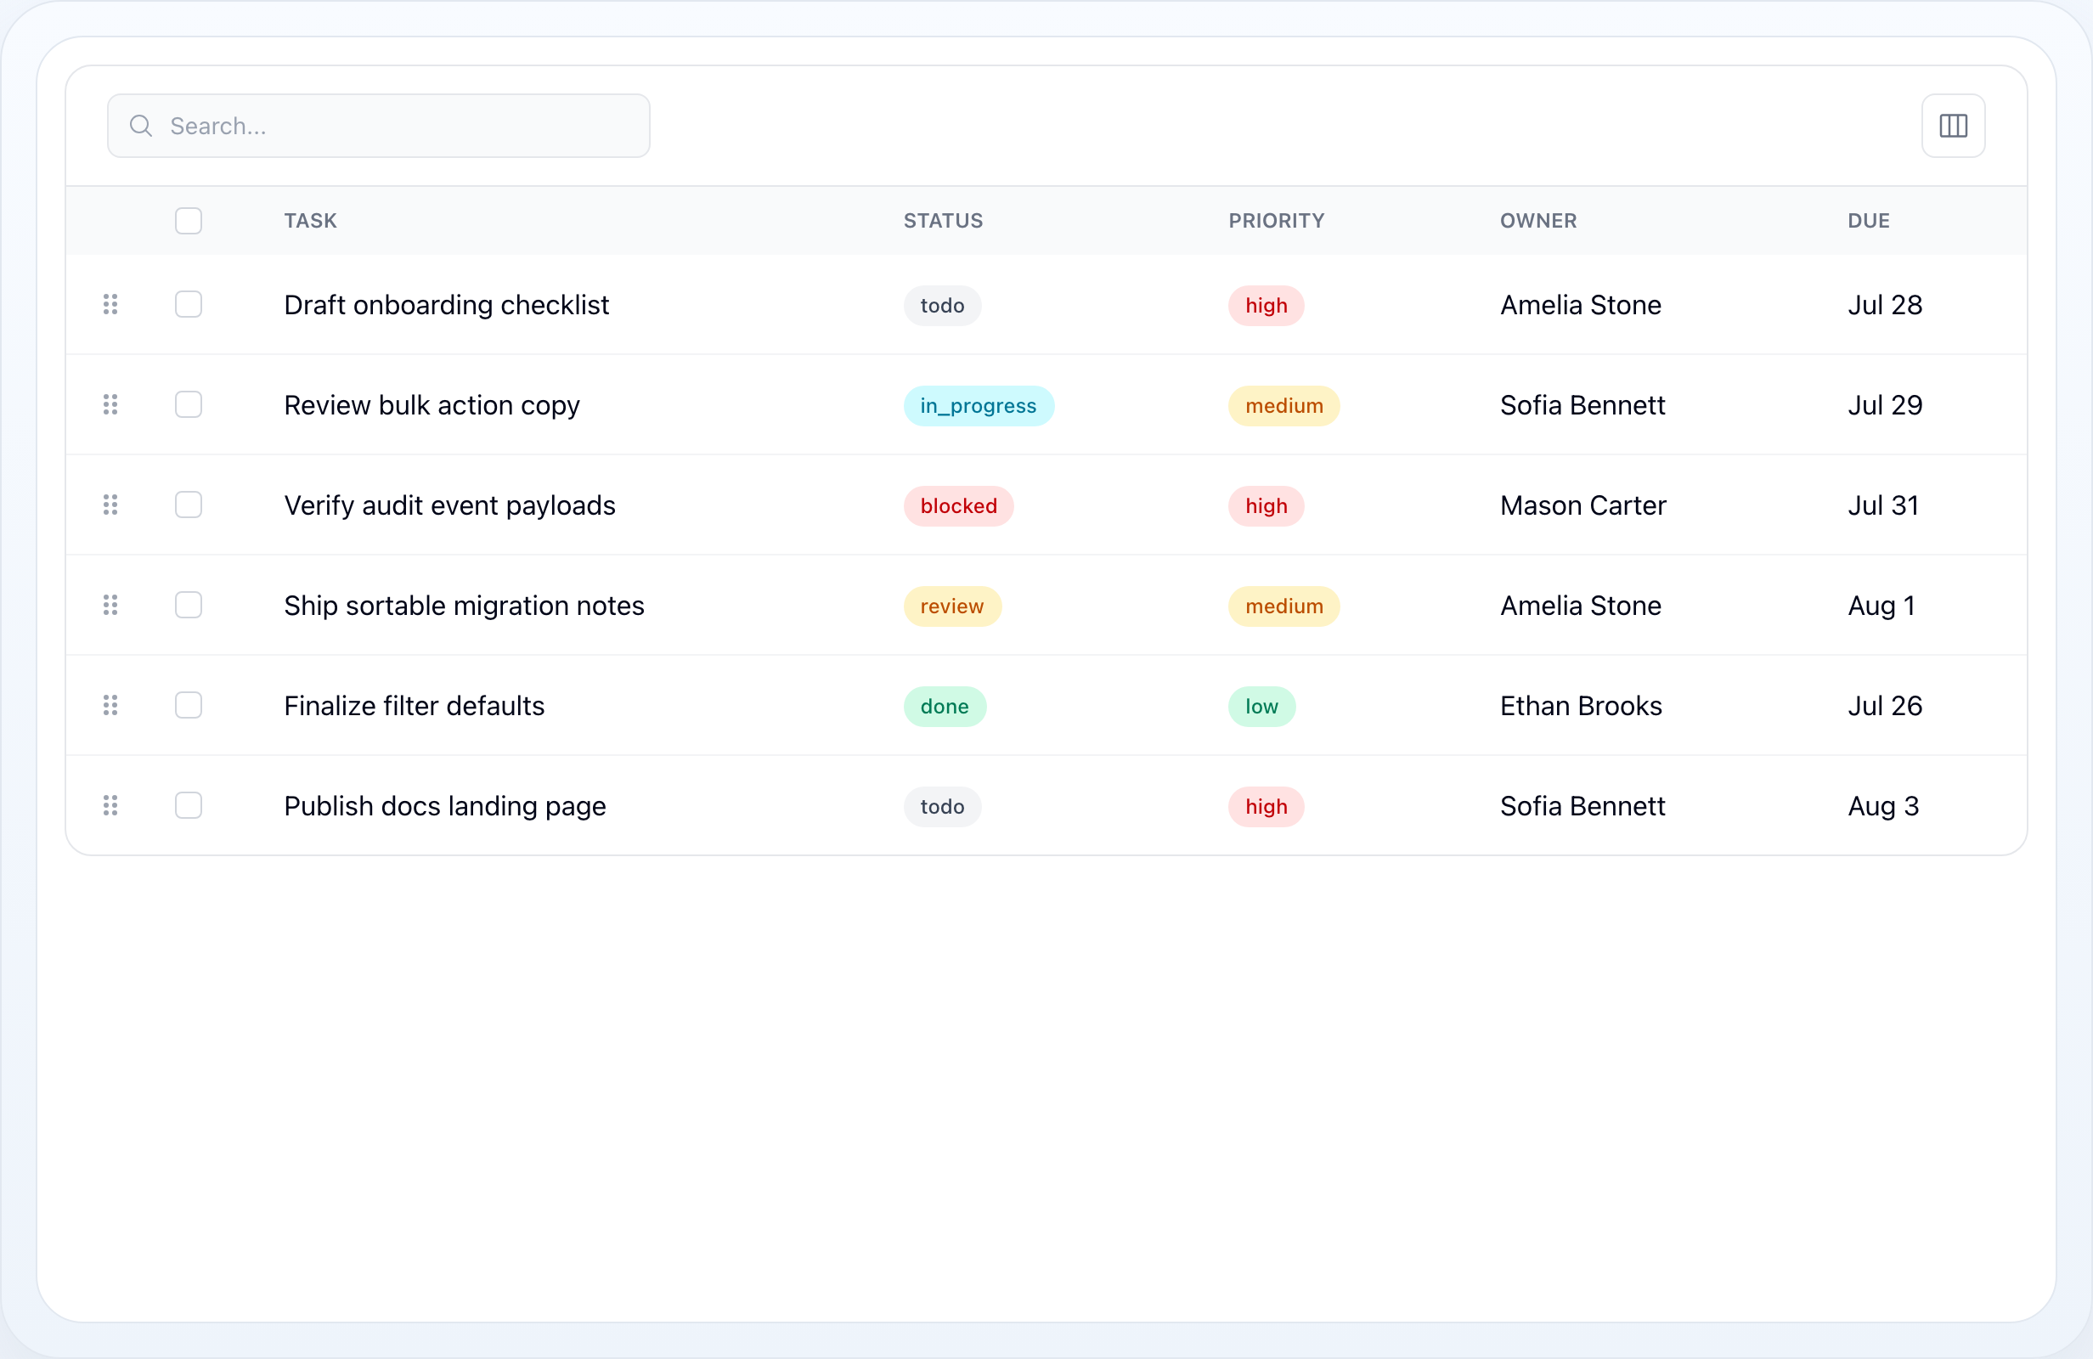Click owner Sofia Bennett on Publish docs row
The image size is (2093, 1359).
click(1582, 806)
